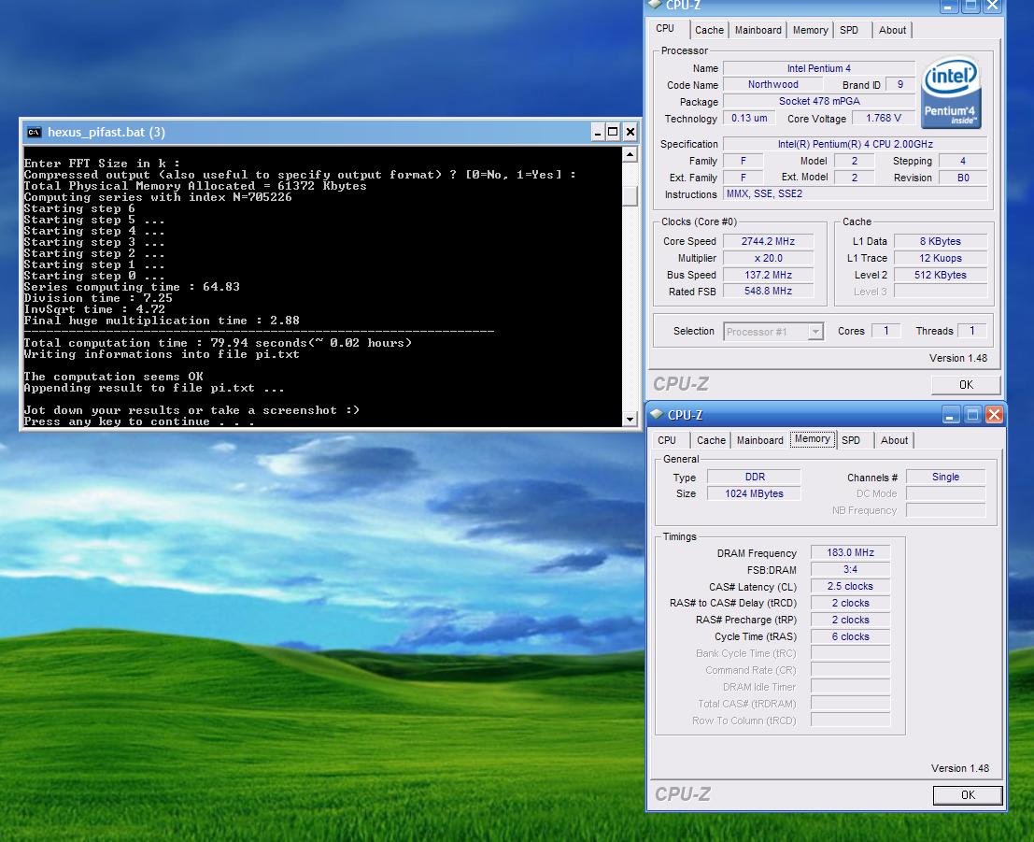Click the Brand ID value '9'
Screen dimensions: 1034x842
(x=900, y=84)
